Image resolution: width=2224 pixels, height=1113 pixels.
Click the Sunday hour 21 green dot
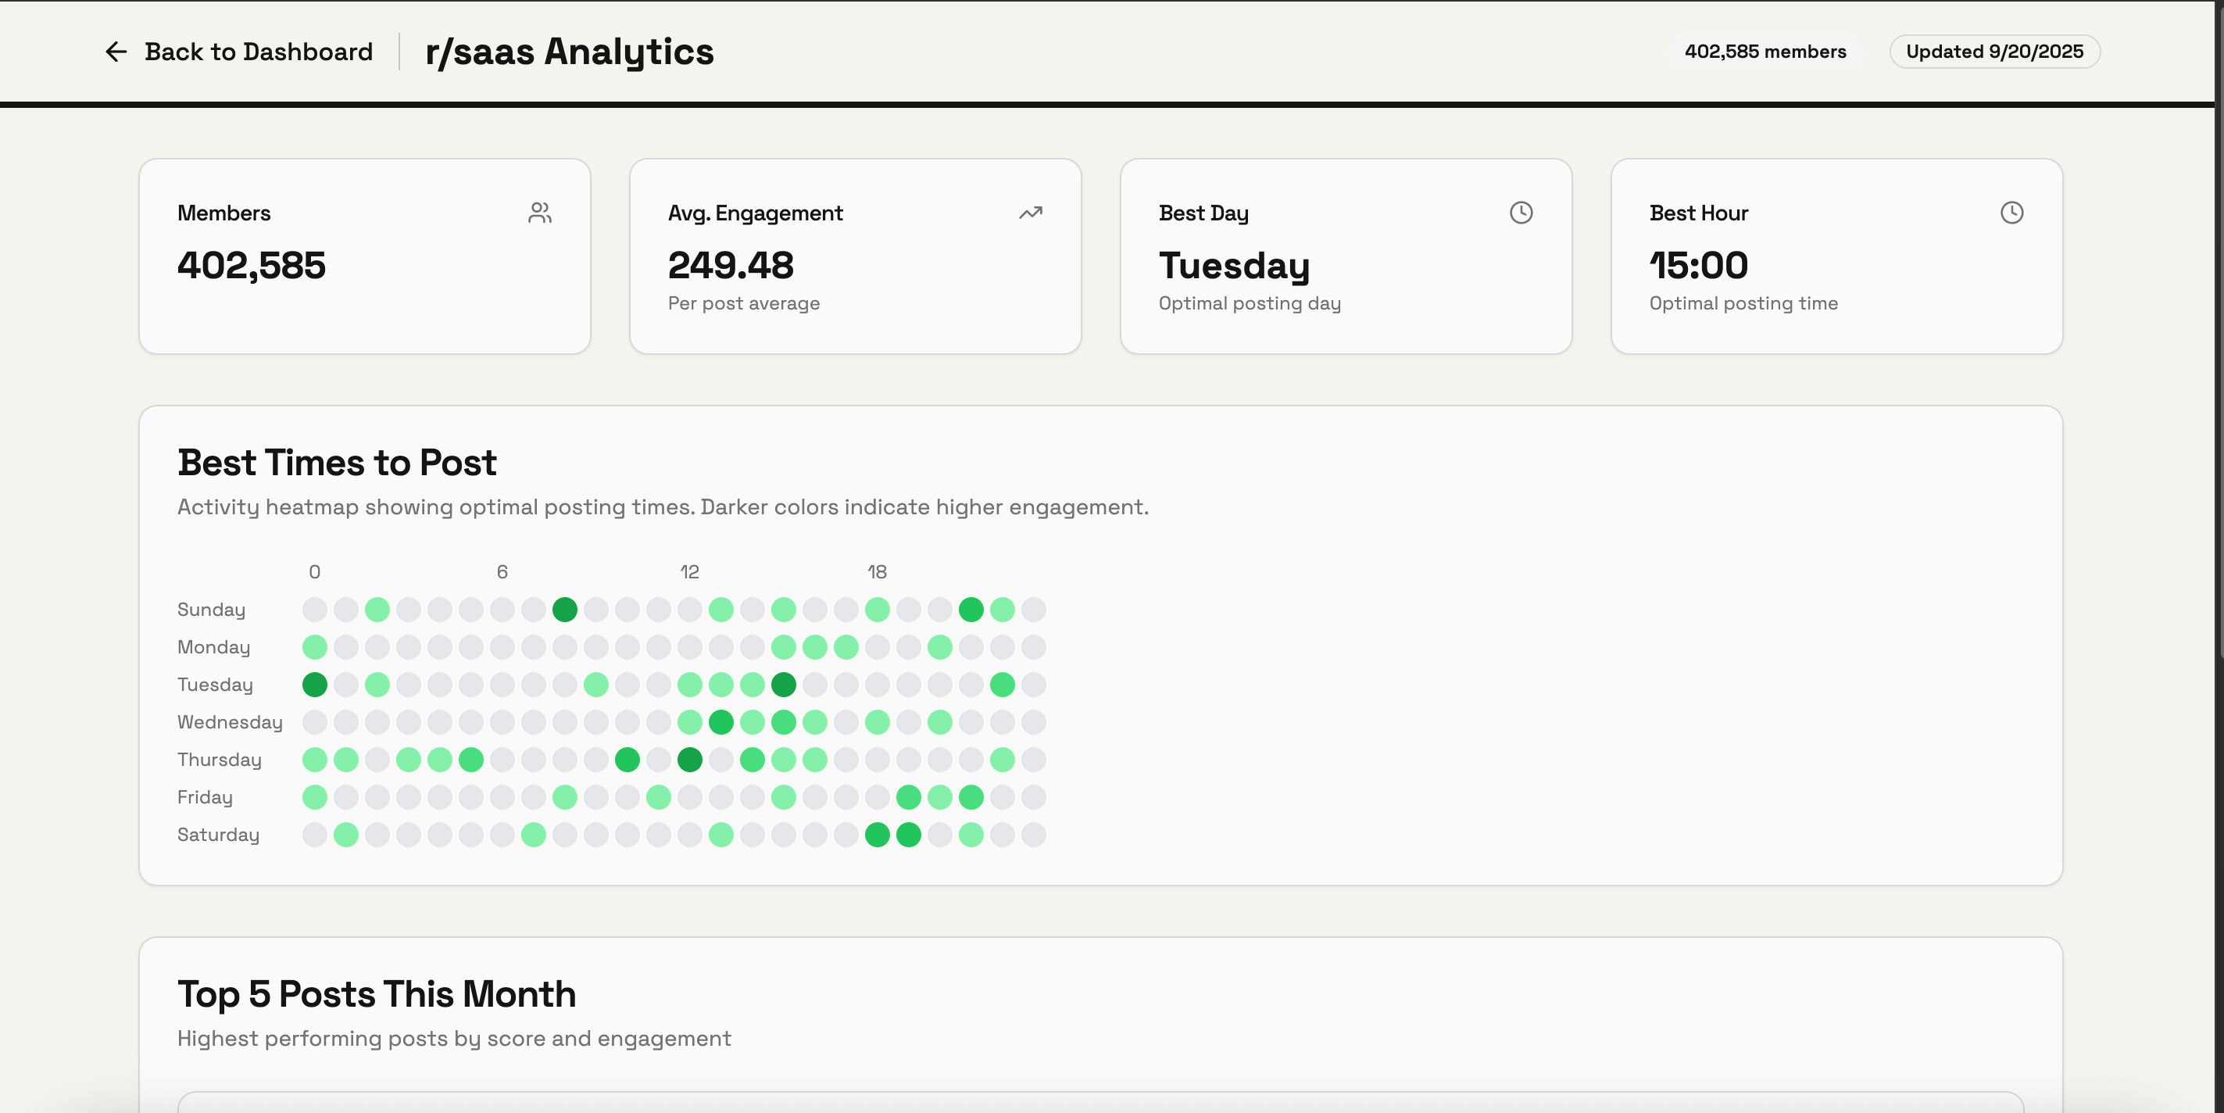pos(971,610)
